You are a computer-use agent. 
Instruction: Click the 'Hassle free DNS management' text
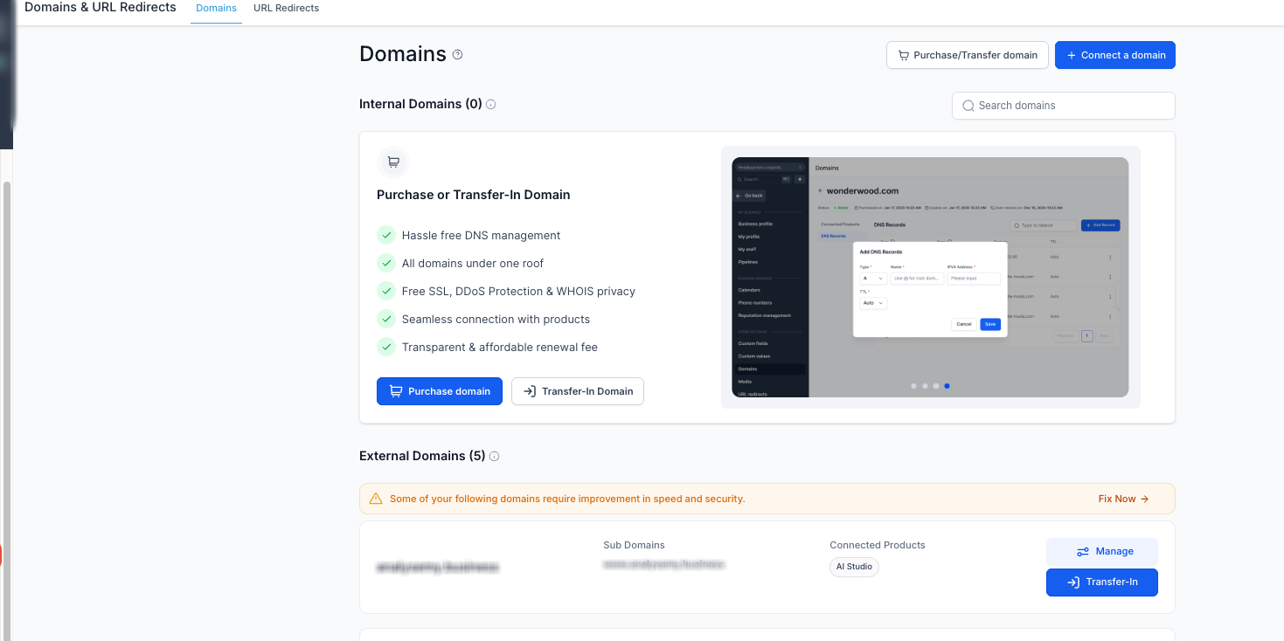[481, 235]
